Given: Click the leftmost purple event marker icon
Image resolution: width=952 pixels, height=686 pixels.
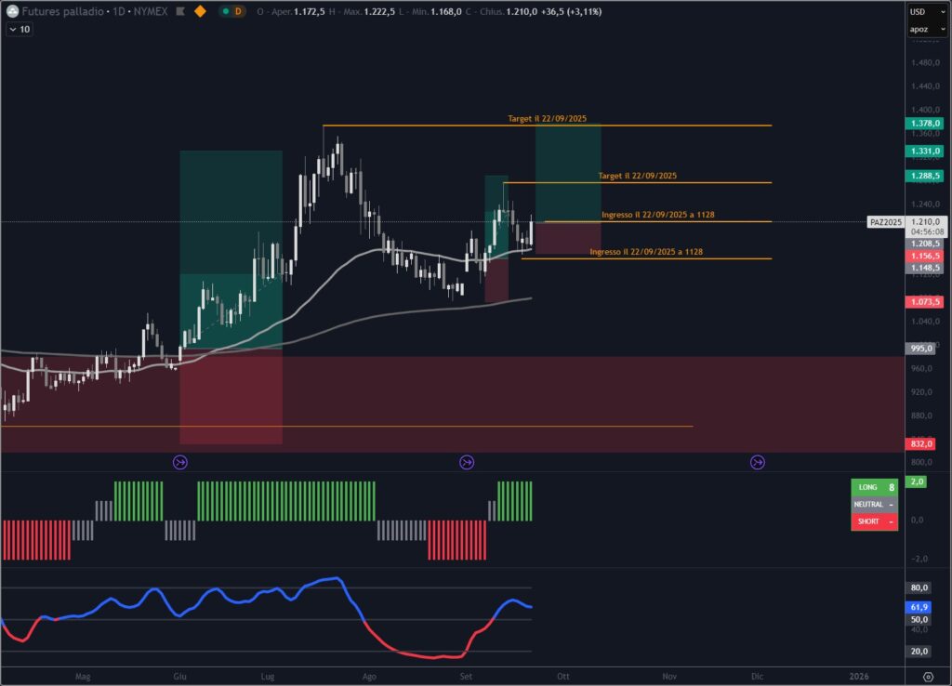Looking at the screenshot, I should pyautogui.click(x=180, y=462).
